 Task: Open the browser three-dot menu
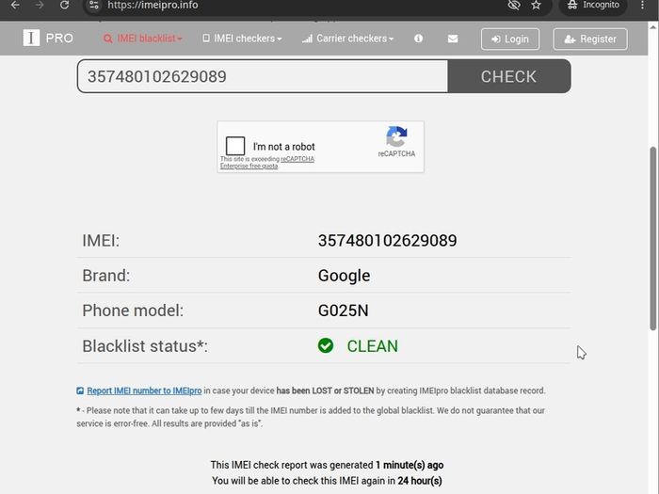click(x=642, y=5)
